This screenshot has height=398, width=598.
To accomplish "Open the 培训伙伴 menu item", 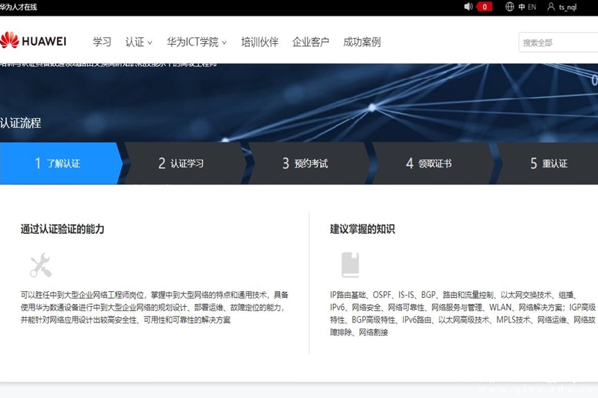I will point(259,42).
